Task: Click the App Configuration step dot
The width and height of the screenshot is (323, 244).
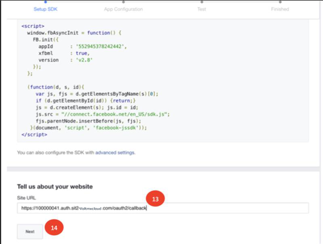Action: point(123,2)
